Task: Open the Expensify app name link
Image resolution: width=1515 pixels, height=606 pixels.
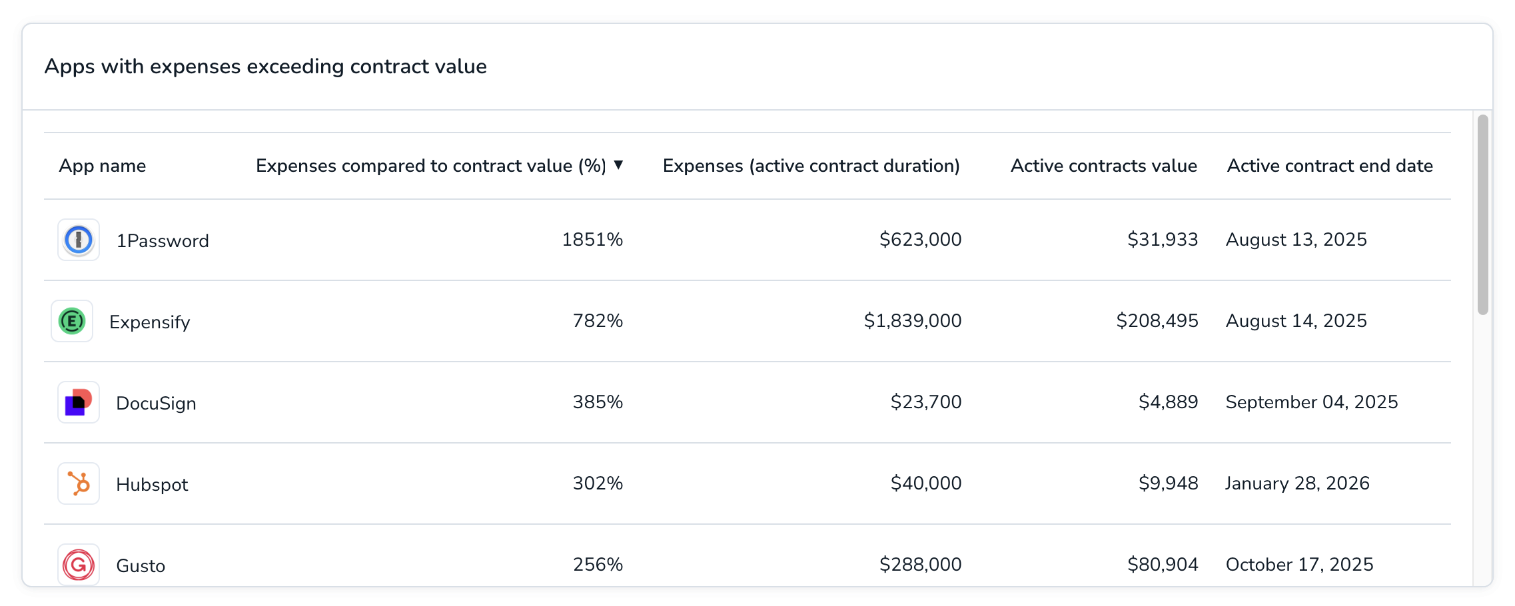Action: tap(149, 322)
